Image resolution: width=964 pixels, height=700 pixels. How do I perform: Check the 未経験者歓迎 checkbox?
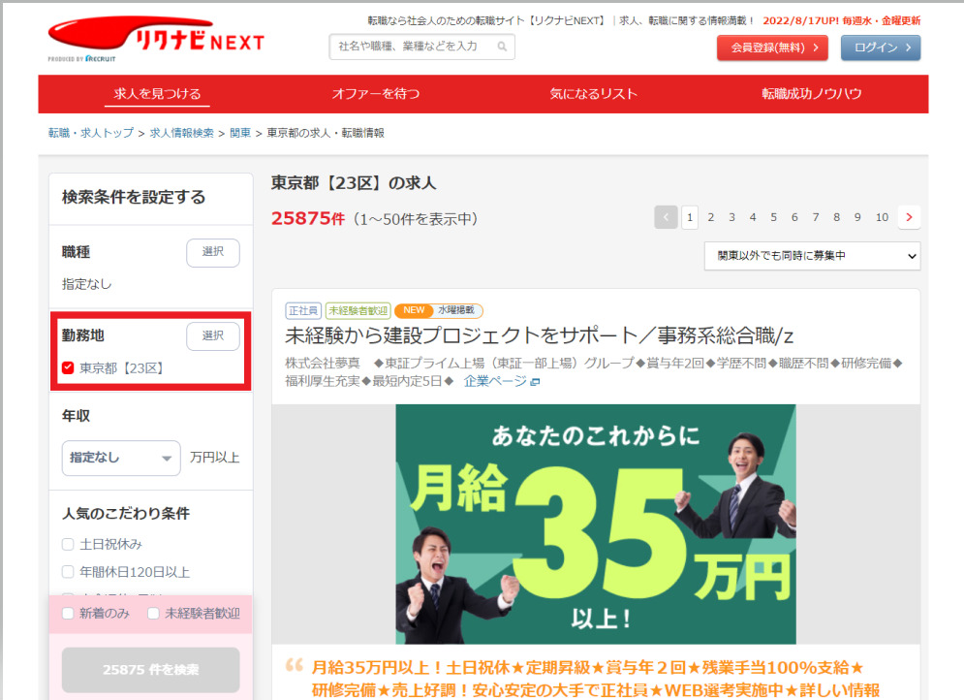153,614
